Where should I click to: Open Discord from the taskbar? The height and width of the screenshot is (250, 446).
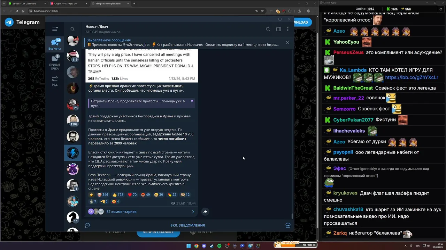coord(204,246)
